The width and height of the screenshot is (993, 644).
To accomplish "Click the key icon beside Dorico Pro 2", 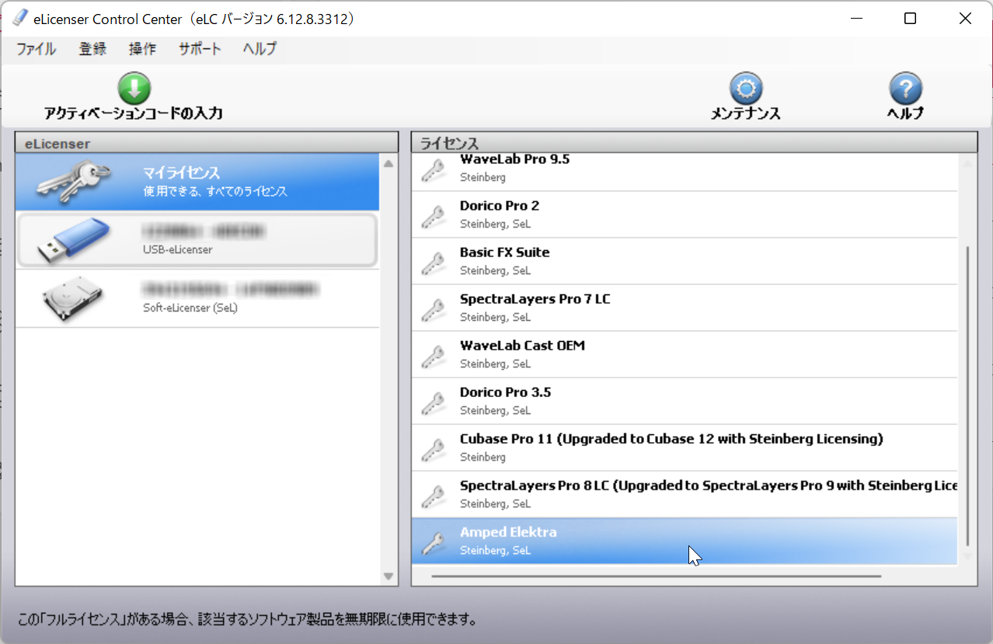I will [x=433, y=215].
